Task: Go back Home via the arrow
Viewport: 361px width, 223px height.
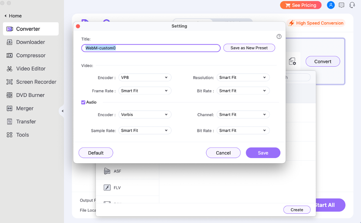Action: (x=6, y=16)
